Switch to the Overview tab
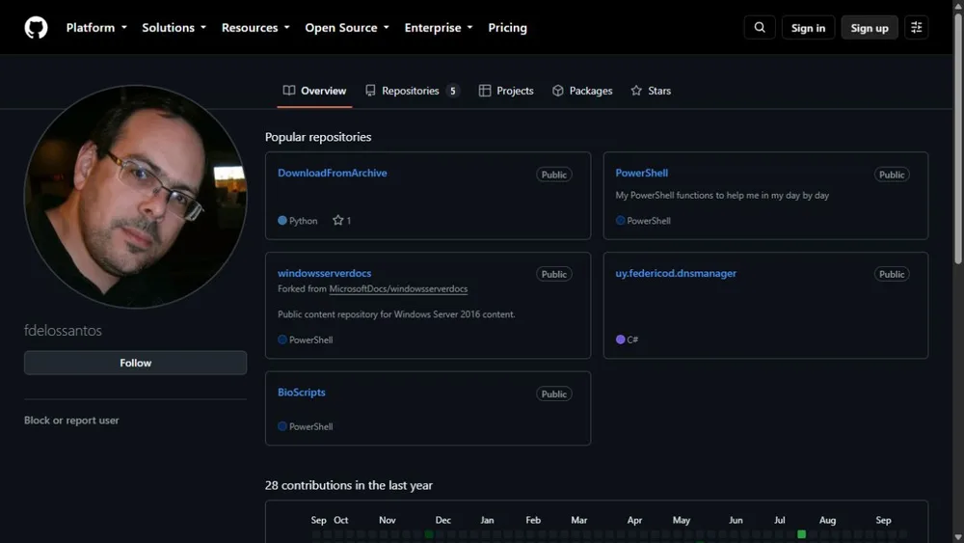 (x=315, y=91)
